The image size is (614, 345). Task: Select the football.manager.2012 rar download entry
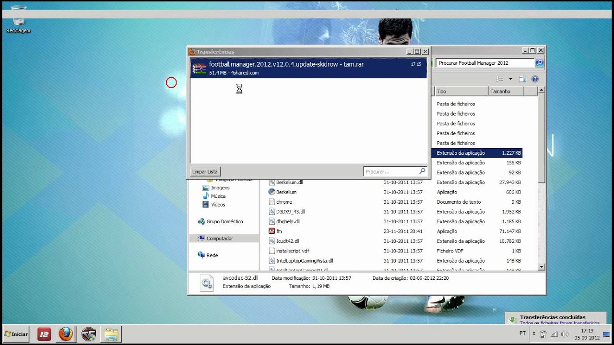(308, 68)
